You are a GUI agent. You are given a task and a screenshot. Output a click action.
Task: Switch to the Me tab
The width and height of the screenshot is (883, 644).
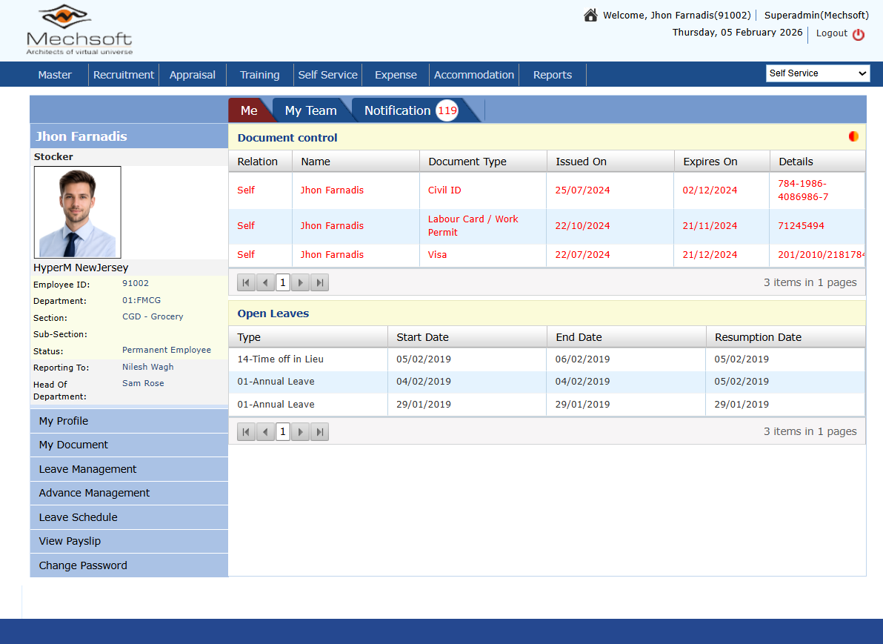click(x=249, y=110)
